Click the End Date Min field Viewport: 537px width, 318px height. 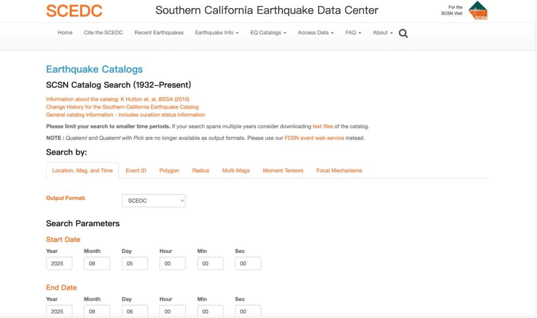211,311
